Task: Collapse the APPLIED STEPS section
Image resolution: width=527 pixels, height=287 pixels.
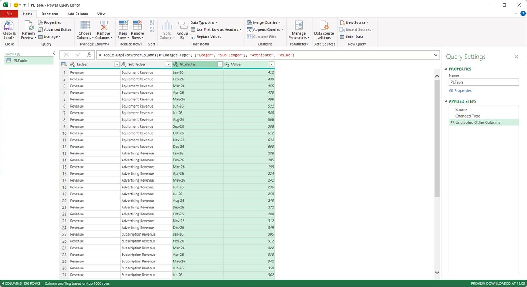Action: click(446, 101)
